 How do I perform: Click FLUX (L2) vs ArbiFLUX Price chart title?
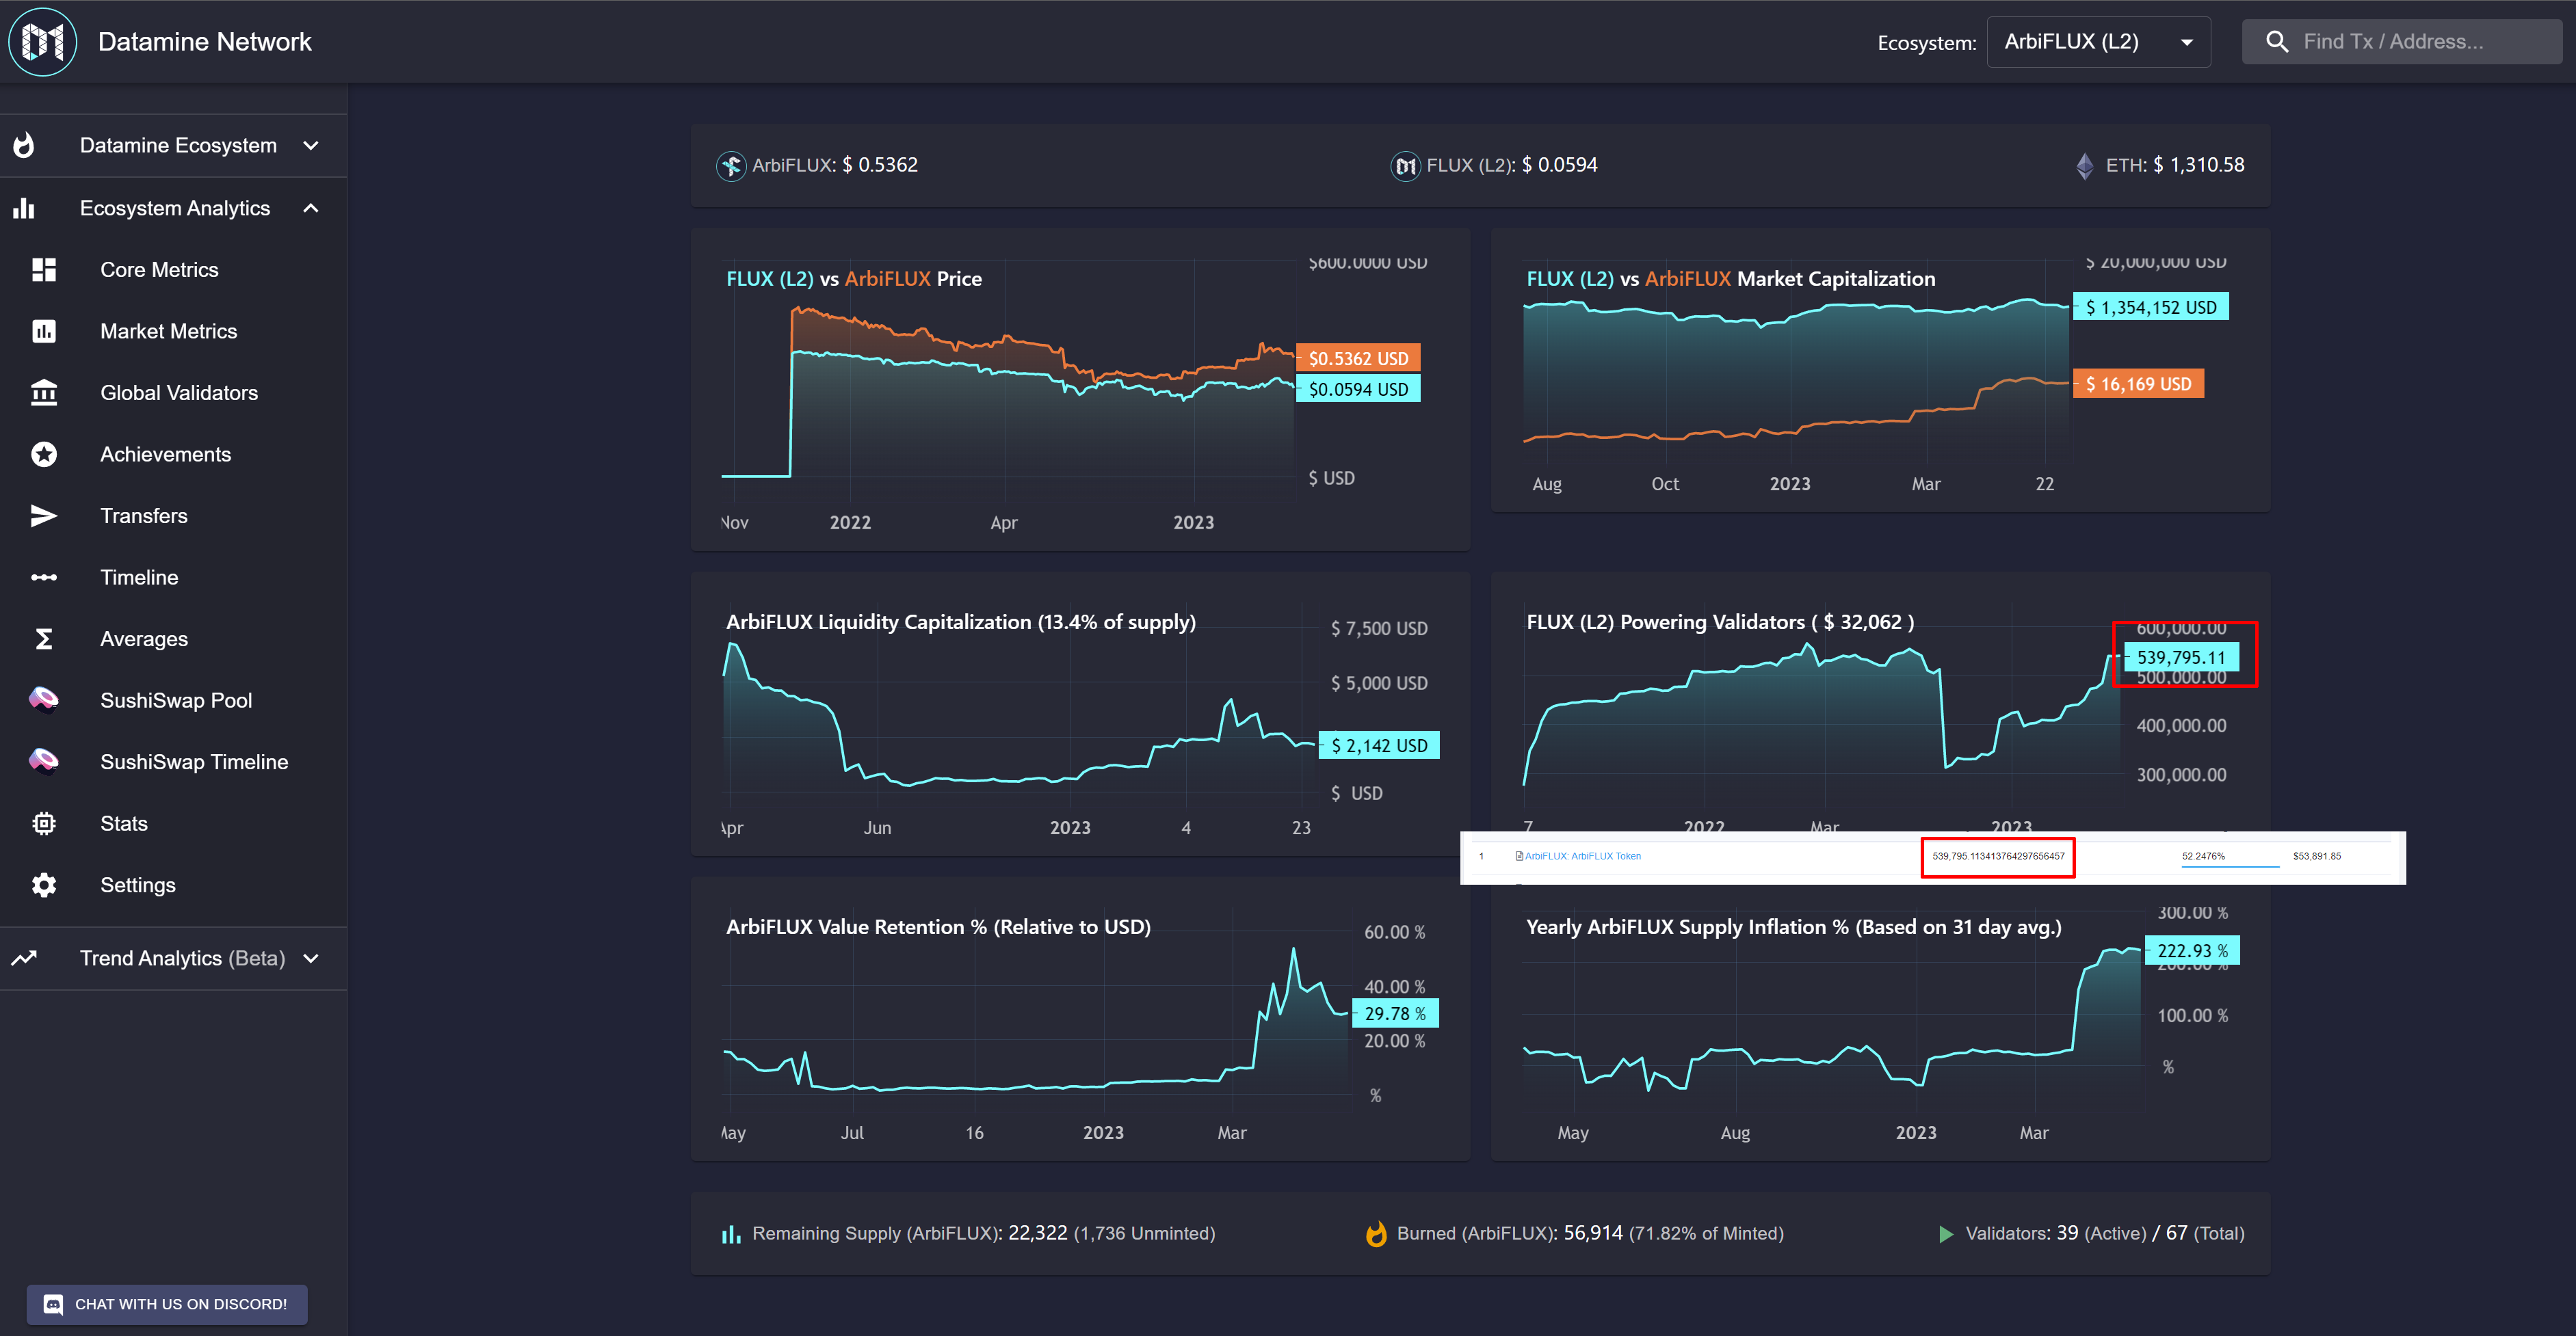pyautogui.click(x=854, y=279)
